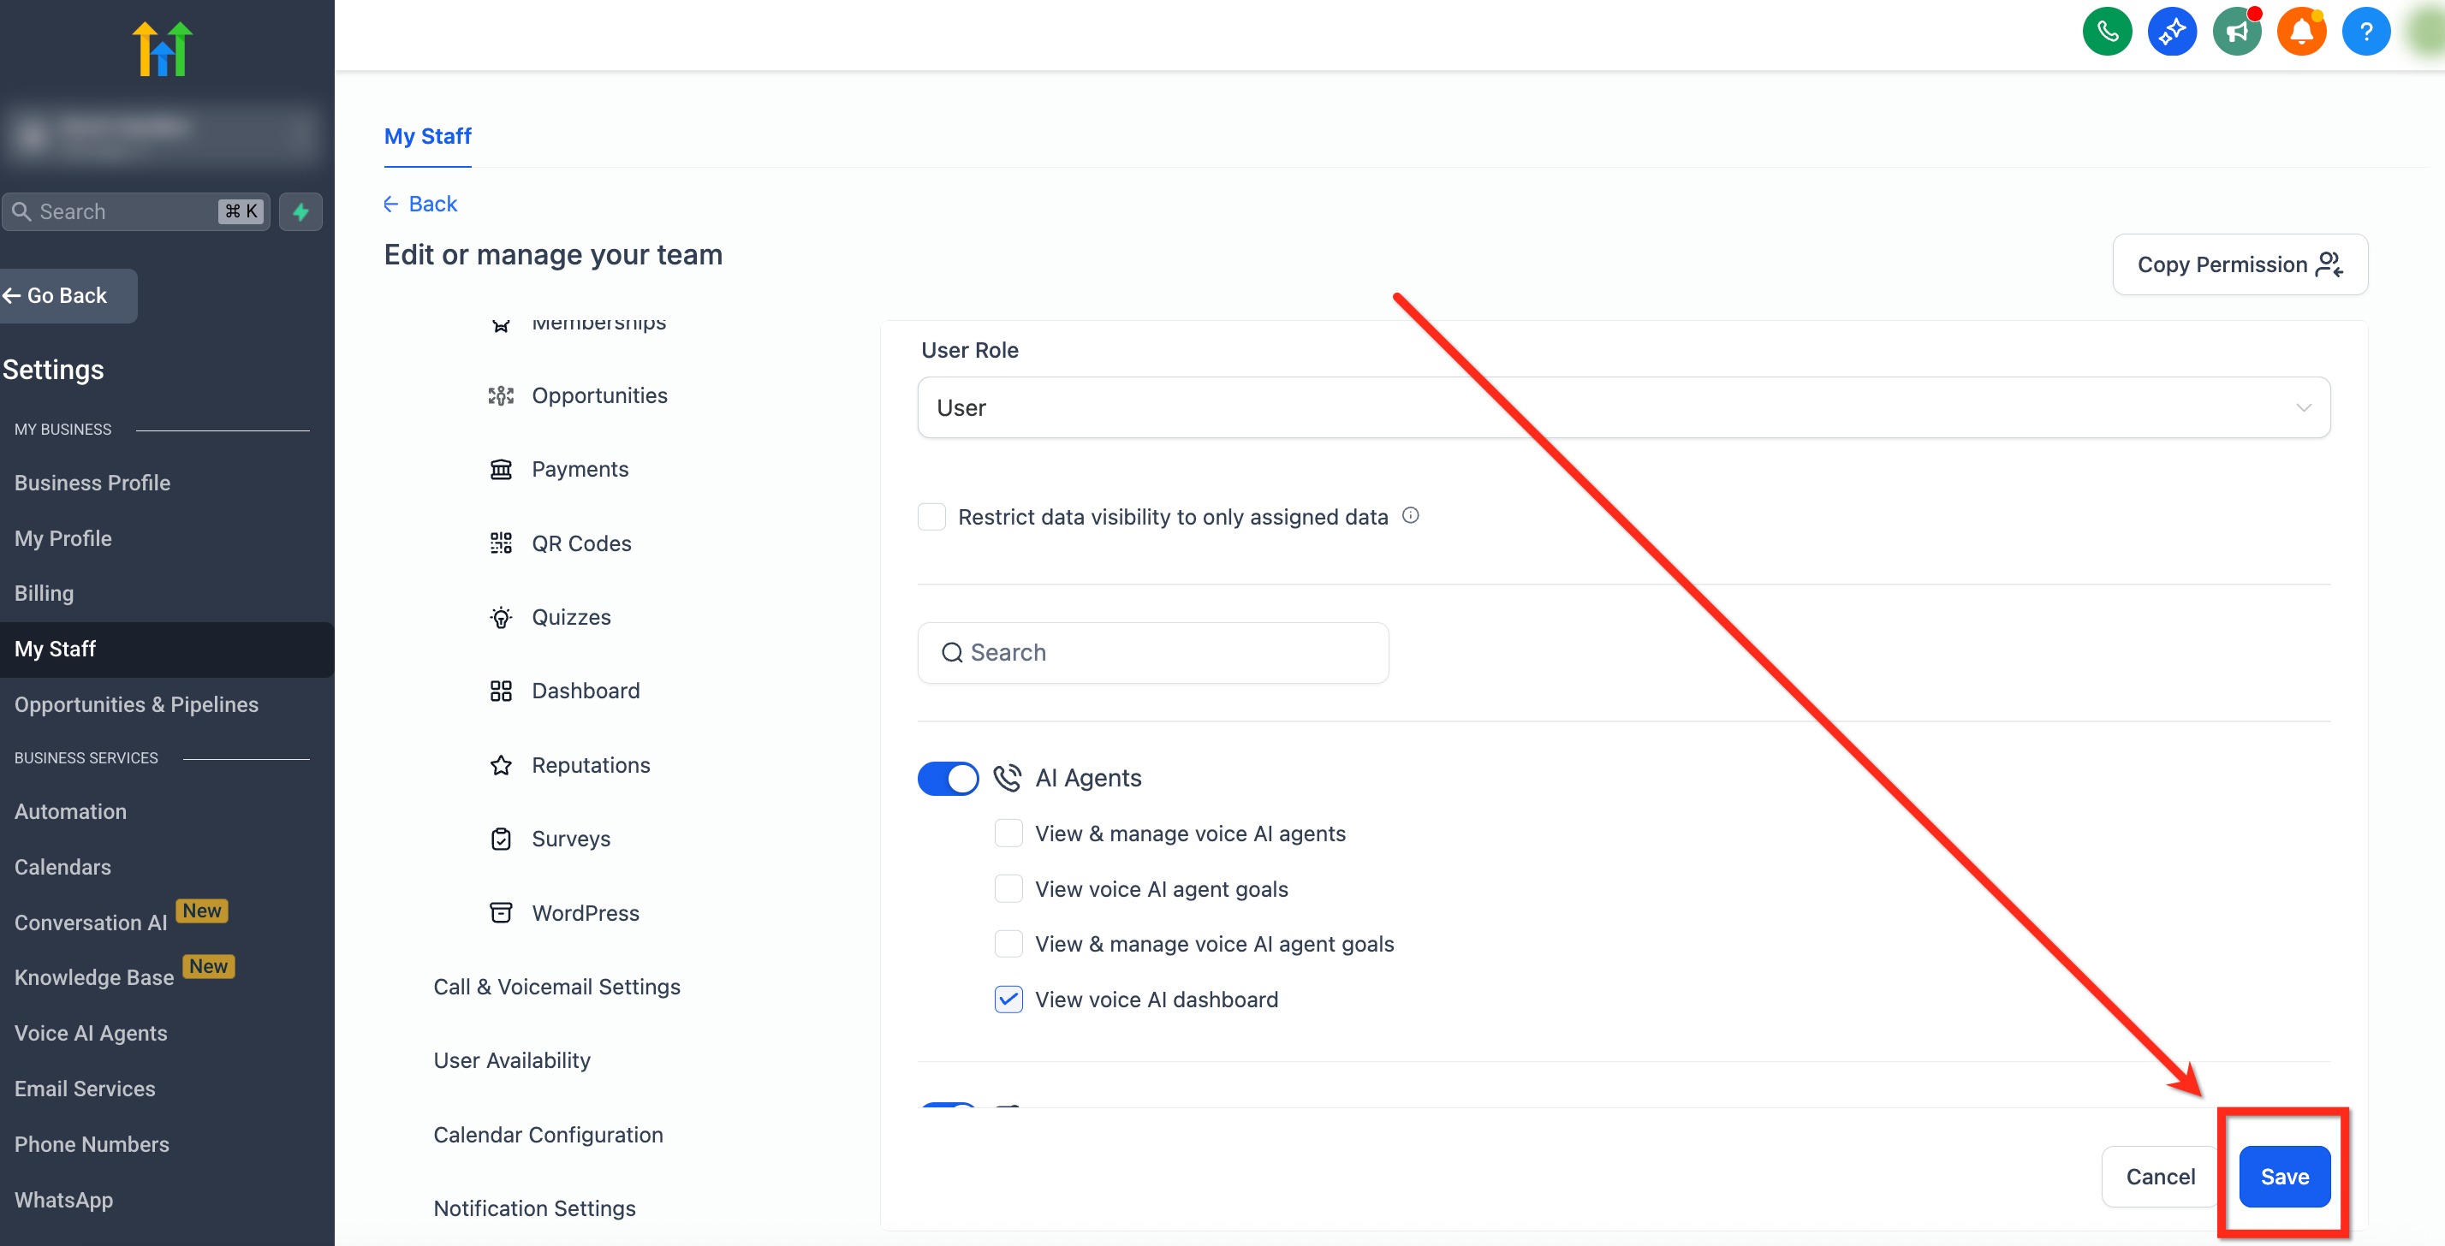Click the green lightning quick actions icon

300,211
